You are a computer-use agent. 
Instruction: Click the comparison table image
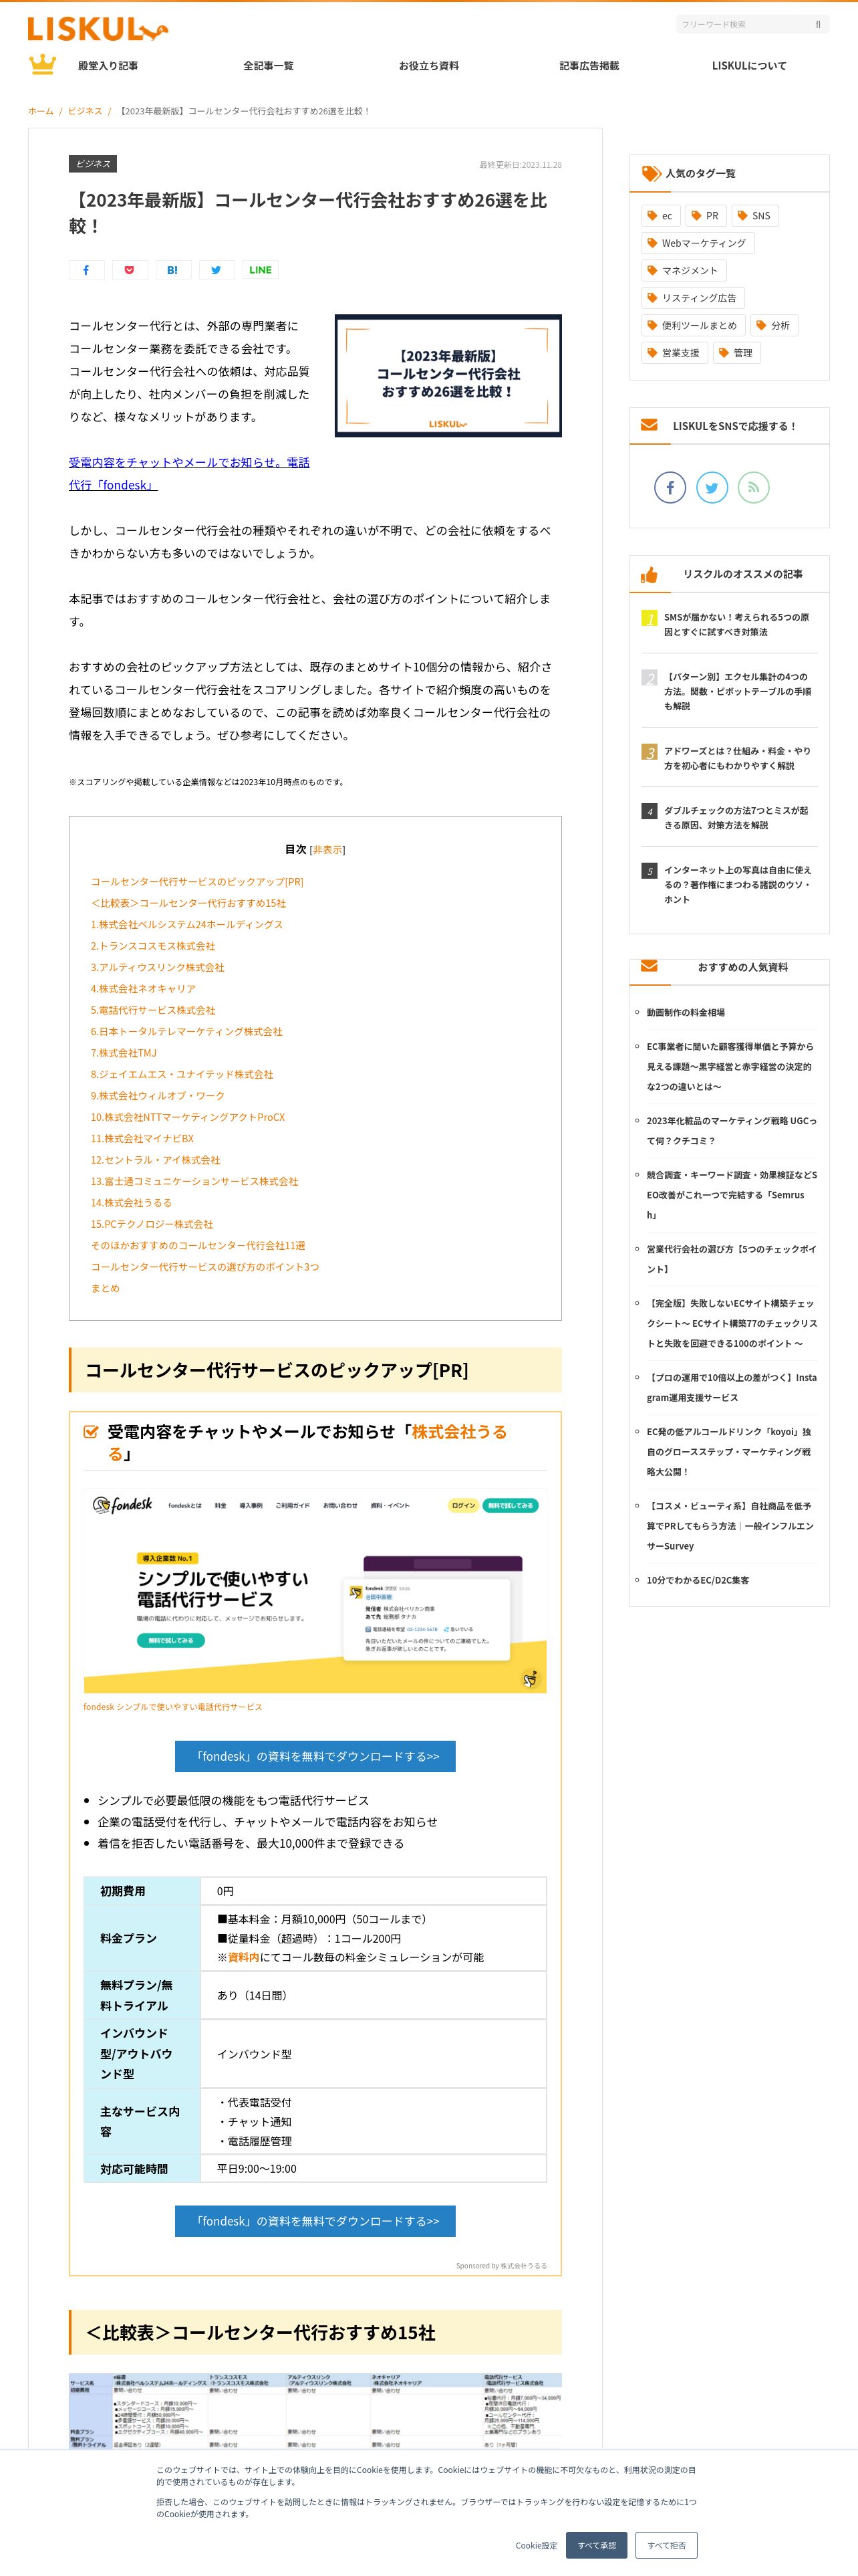pyautogui.click(x=315, y=2411)
